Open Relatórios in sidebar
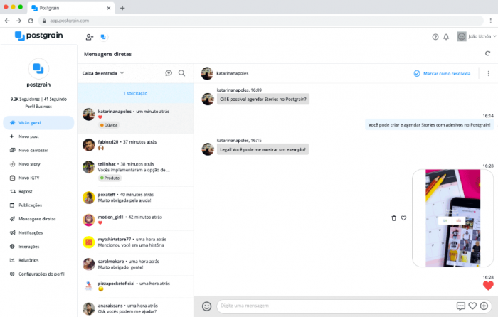 (24, 260)
